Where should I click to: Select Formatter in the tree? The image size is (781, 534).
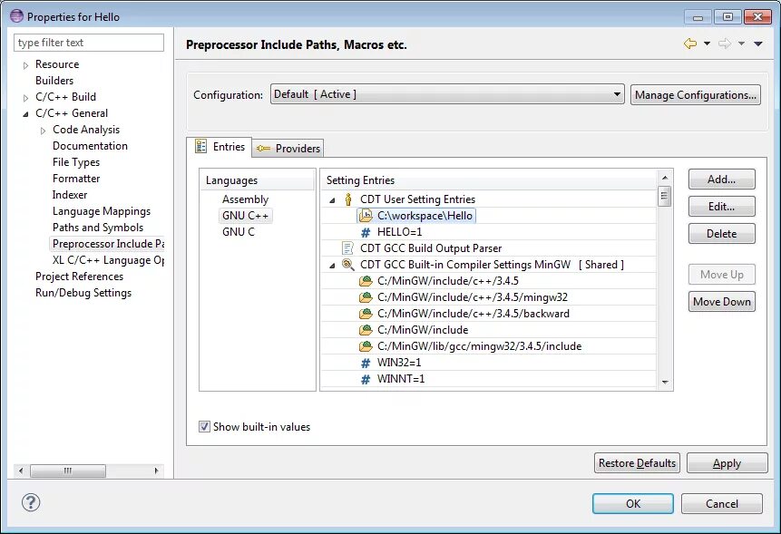pos(76,179)
